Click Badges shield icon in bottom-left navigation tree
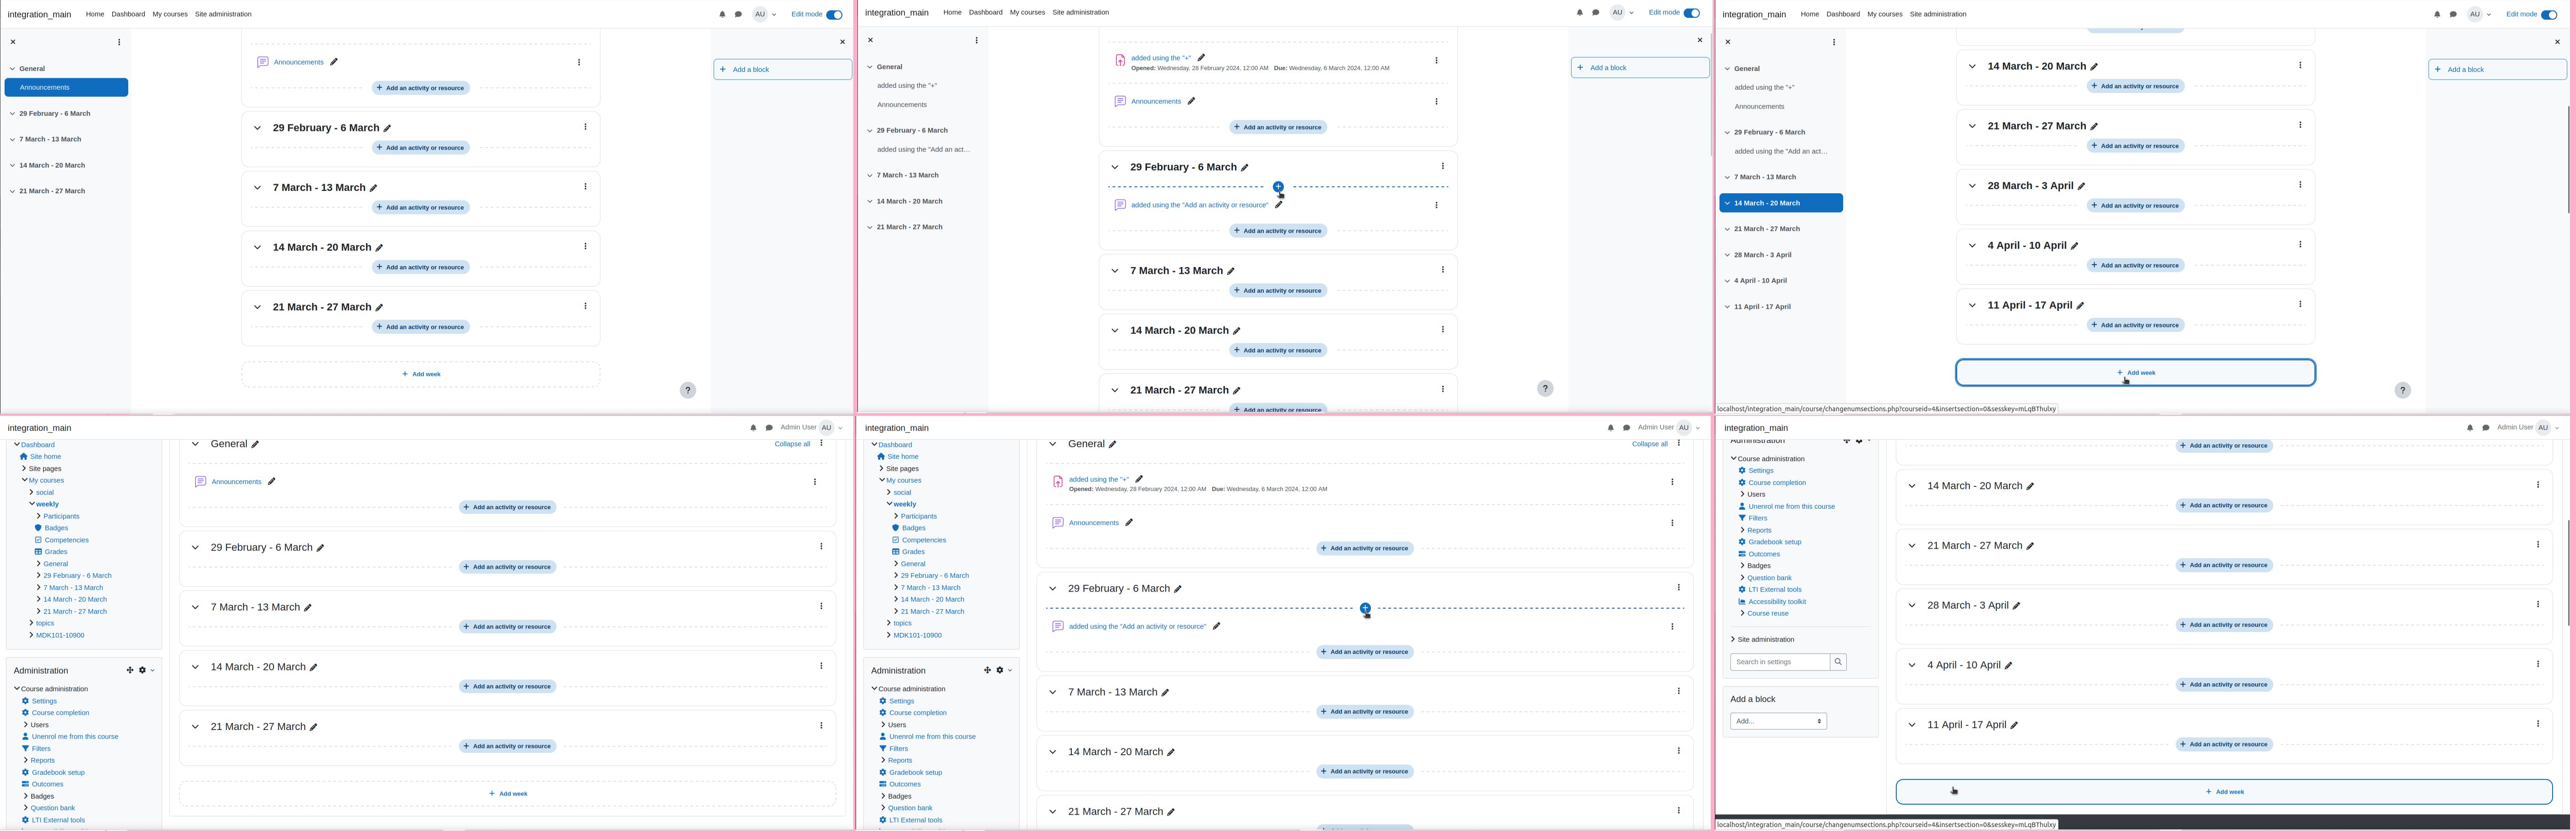Image resolution: width=2576 pixels, height=839 pixels. (x=38, y=528)
